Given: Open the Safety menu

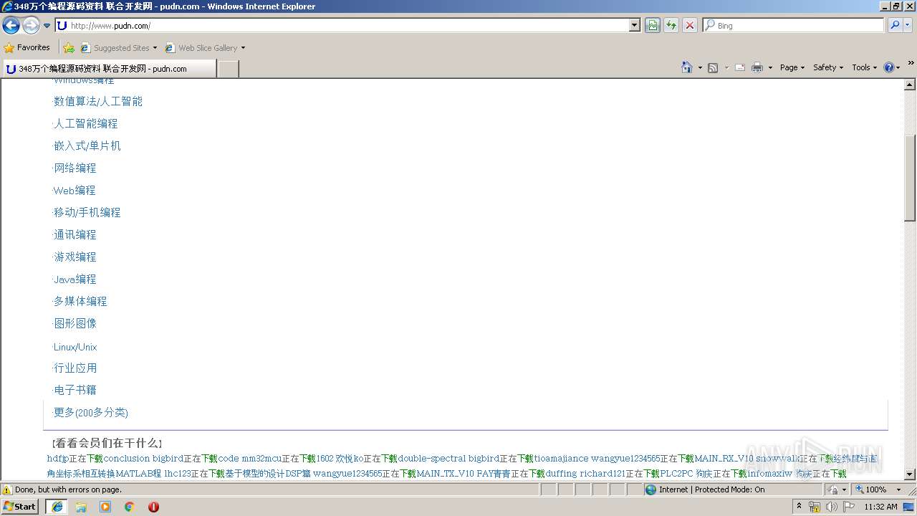Looking at the screenshot, I should coord(827,67).
